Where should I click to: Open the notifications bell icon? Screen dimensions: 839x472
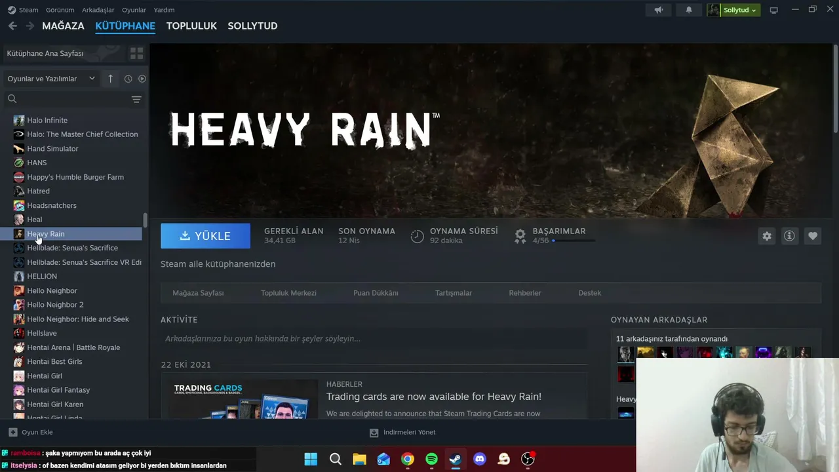tap(689, 10)
